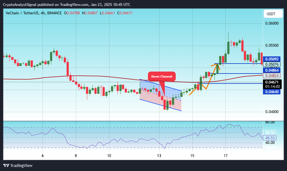Image resolution: width=287 pixels, height=171 pixels.
Task: Click the USDT currency button
Action: click(273, 14)
